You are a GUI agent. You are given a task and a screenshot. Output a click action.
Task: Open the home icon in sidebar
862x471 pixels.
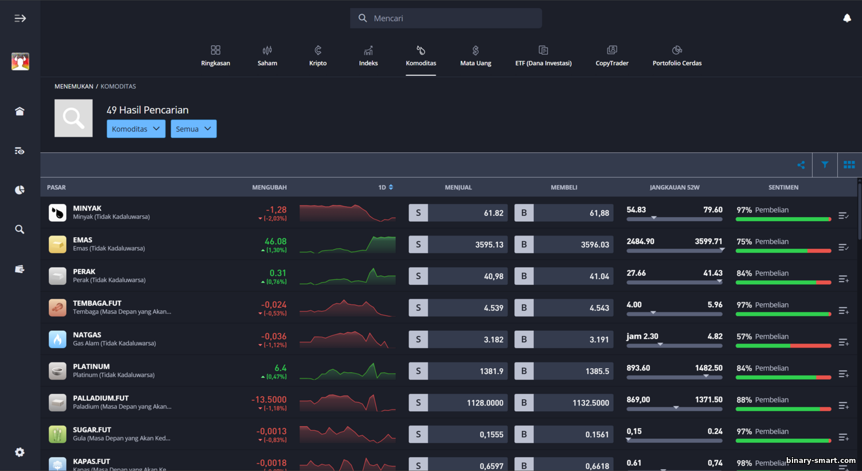[20, 111]
